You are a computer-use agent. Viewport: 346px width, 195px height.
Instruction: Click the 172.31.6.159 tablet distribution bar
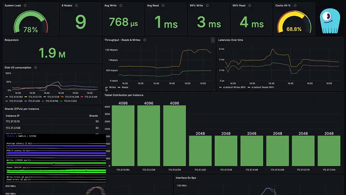click(174, 135)
